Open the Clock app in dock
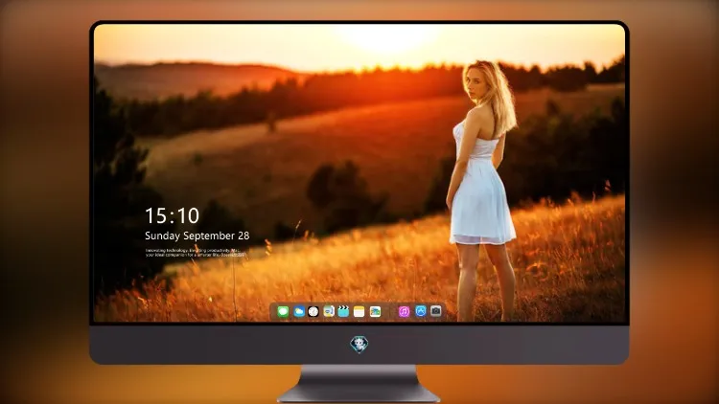Viewport: 719px width, 404px height. point(313,312)
